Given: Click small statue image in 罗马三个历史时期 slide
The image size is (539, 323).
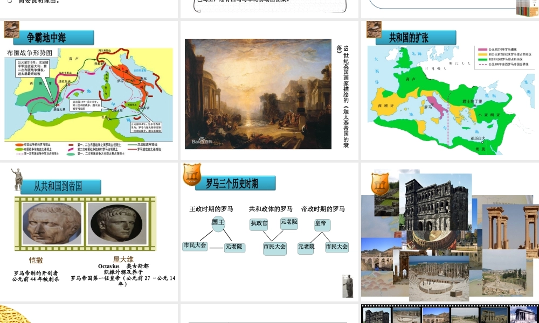Looking at the screenshot, I should click(x=348, y=286).
